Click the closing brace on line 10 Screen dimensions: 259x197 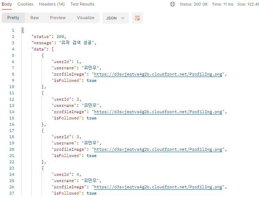point(43,87)
